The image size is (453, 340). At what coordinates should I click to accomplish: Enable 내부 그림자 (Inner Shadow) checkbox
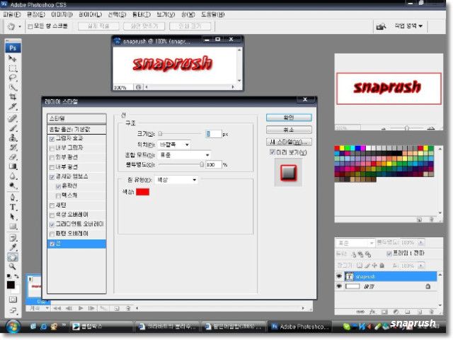(52, 148)
